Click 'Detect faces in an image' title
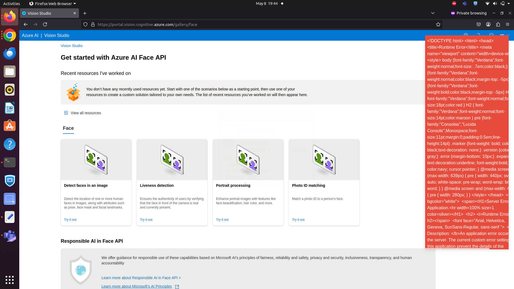This screenshot has width=514, height=289. pyautogui.click(x=86, y=185)
